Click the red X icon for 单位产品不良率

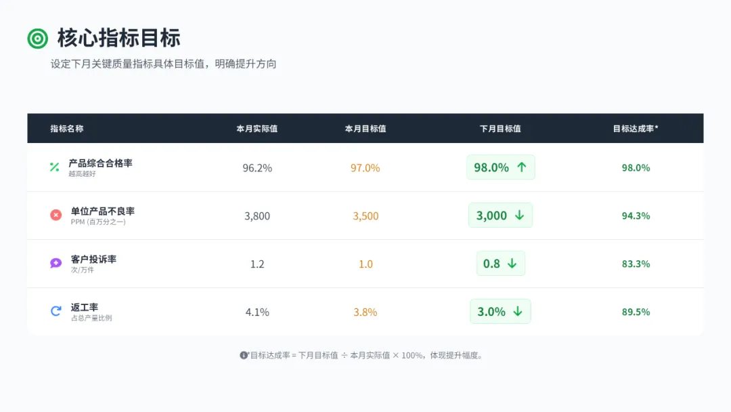[56, 215]
